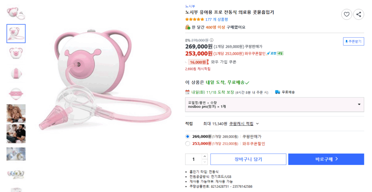View the first product thumbnail
This screenshot has height=192, width=372.
(16, 12)
